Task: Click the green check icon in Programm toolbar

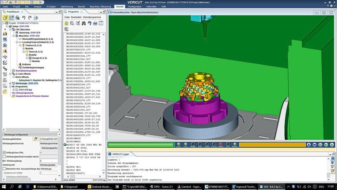Action: click(67, 23)
